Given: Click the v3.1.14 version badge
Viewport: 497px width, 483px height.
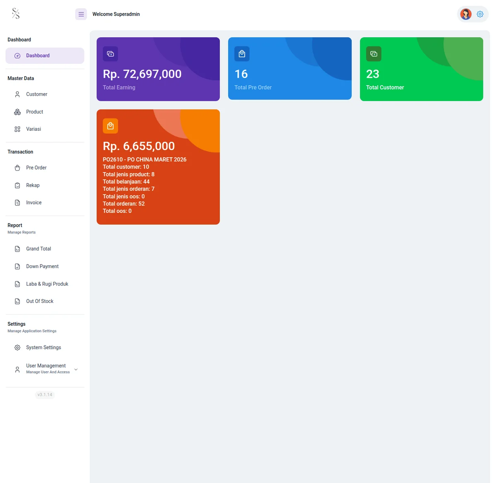Looking at the screenshot, I should pyautogui.click(x=45, y=395).
